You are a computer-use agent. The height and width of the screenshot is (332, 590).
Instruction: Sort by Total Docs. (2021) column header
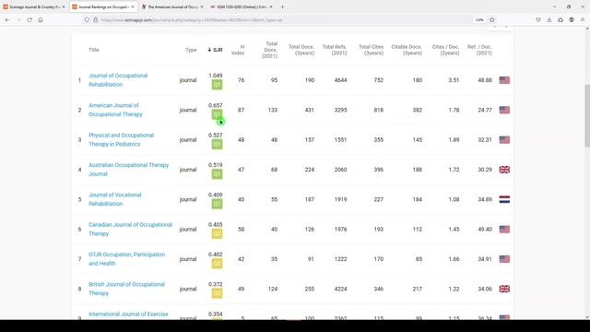[270, 50]
